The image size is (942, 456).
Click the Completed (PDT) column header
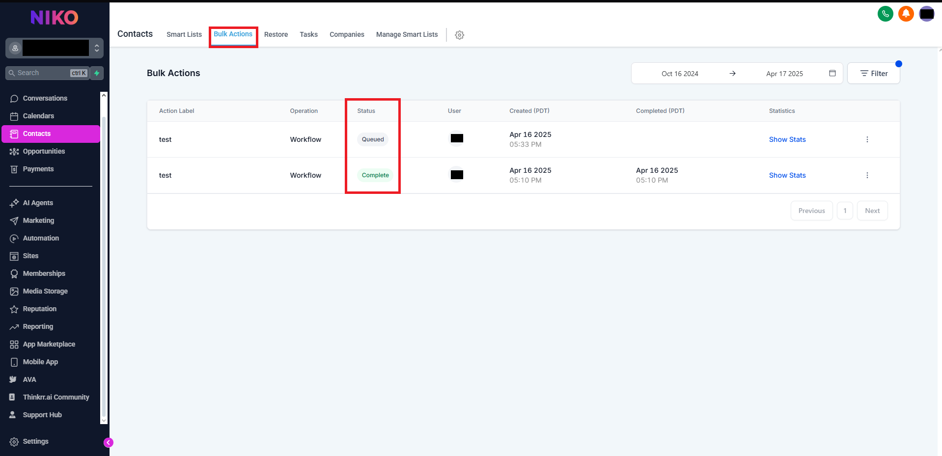click(x=660, y=111)
